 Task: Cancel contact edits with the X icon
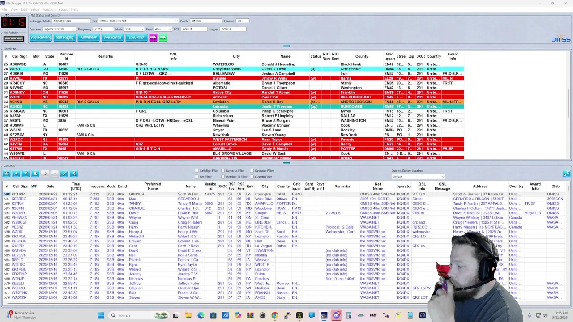point(74,174)
